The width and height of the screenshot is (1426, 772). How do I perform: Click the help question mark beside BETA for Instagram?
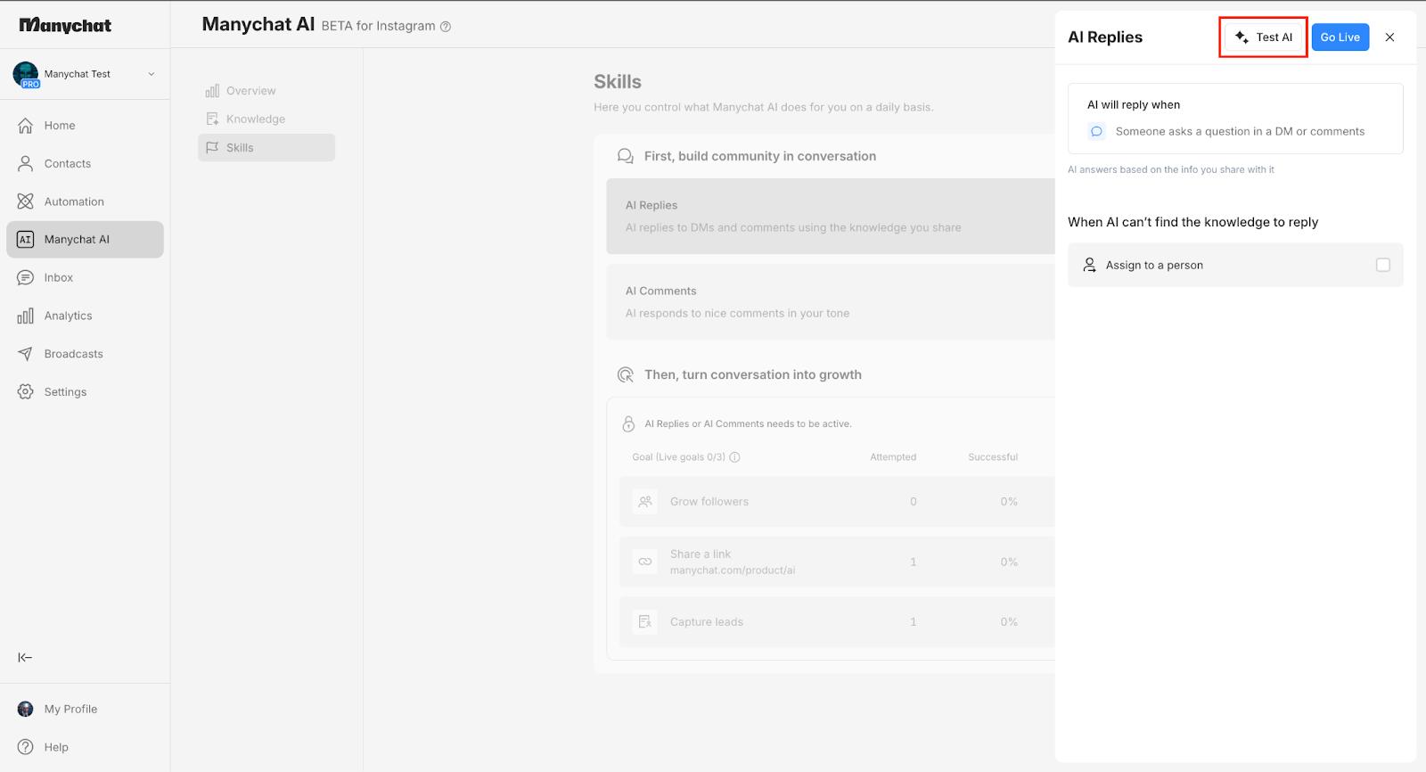pos(446,27)
